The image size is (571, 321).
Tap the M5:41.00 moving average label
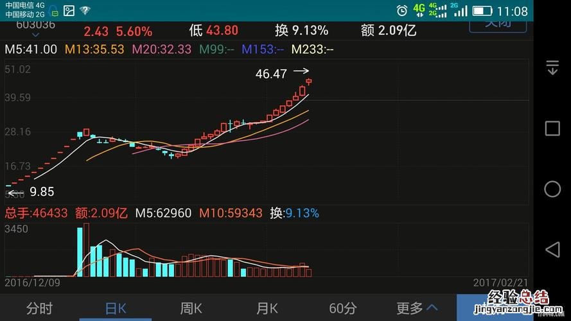[x=31, y=49]
